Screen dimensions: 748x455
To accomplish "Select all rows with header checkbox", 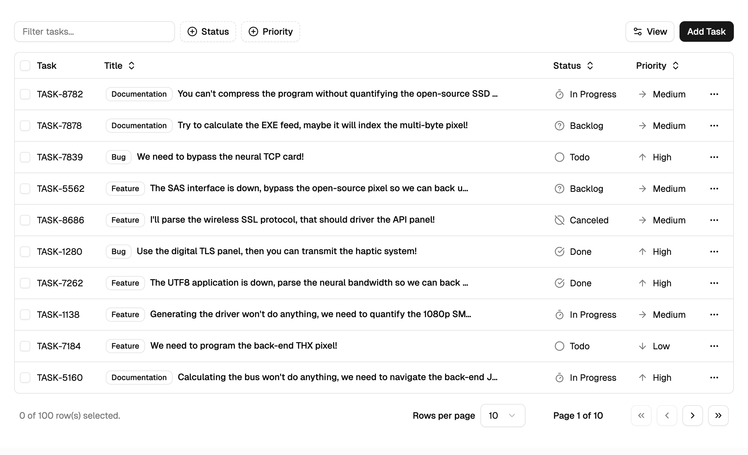I will point(25,66).
